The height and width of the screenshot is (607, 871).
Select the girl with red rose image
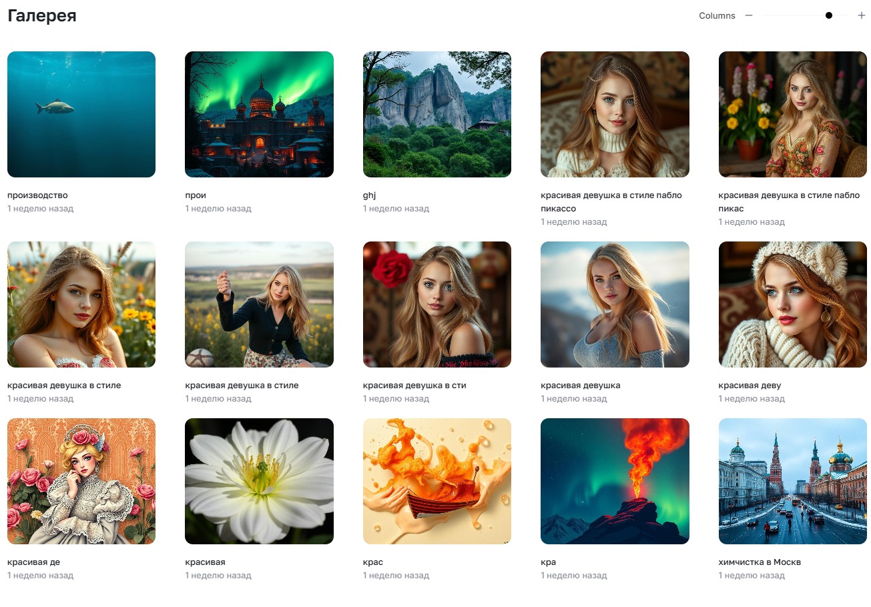tap(437, 304)
